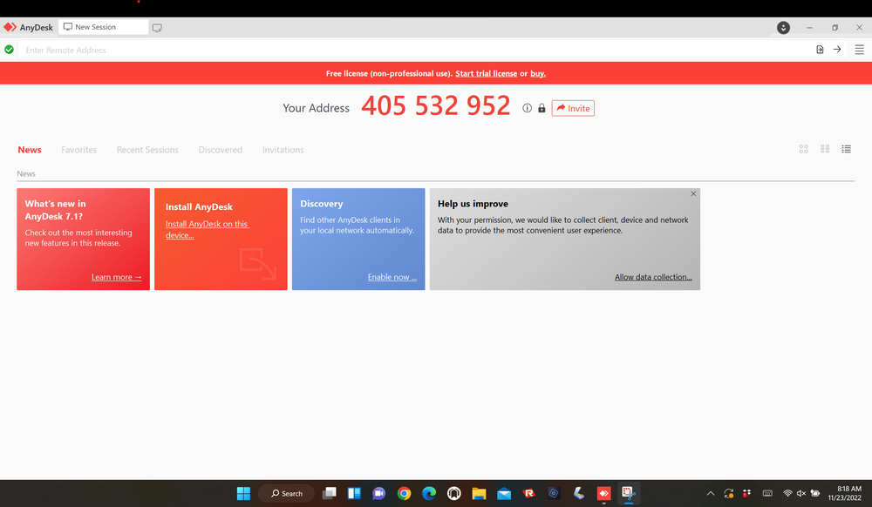Switch to small tiles view

tap(825, 149)
